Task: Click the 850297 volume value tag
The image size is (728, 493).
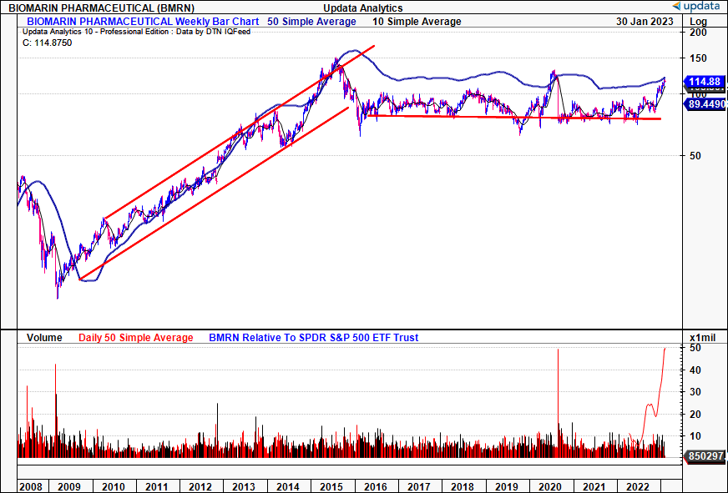Action: click(705, 456)
